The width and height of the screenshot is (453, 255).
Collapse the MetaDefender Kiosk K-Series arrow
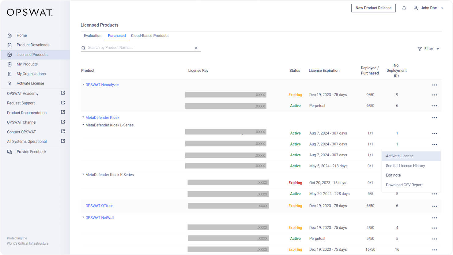click(83, 175)
